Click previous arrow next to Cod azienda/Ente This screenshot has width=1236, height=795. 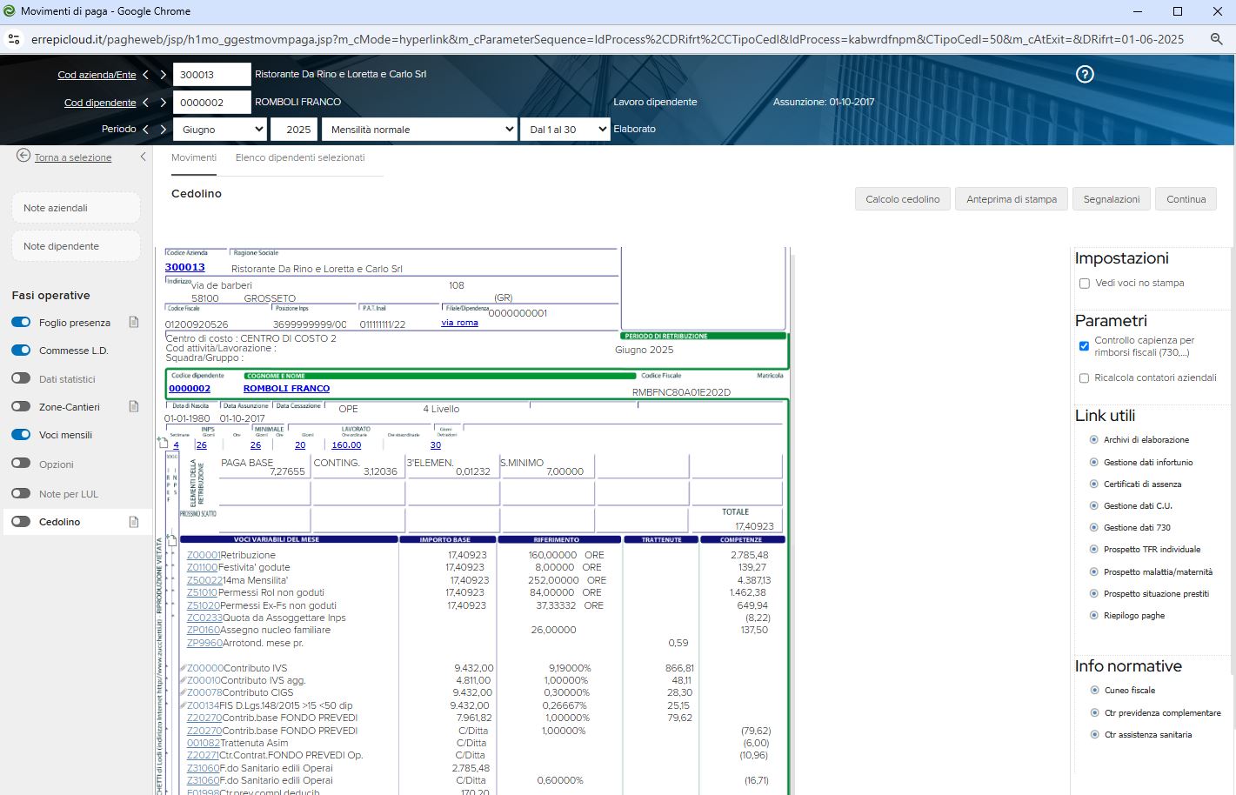[x=145, y=75]
